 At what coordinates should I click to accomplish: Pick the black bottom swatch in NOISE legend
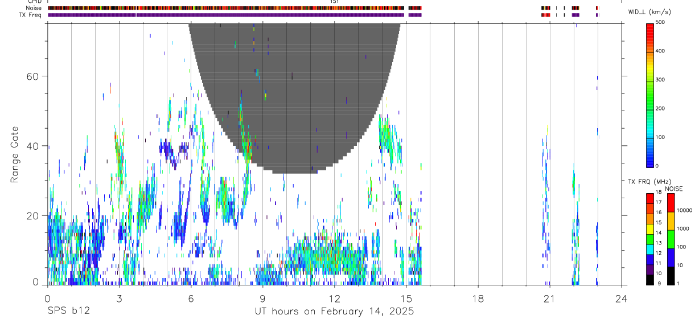click(x=671, y=276)
